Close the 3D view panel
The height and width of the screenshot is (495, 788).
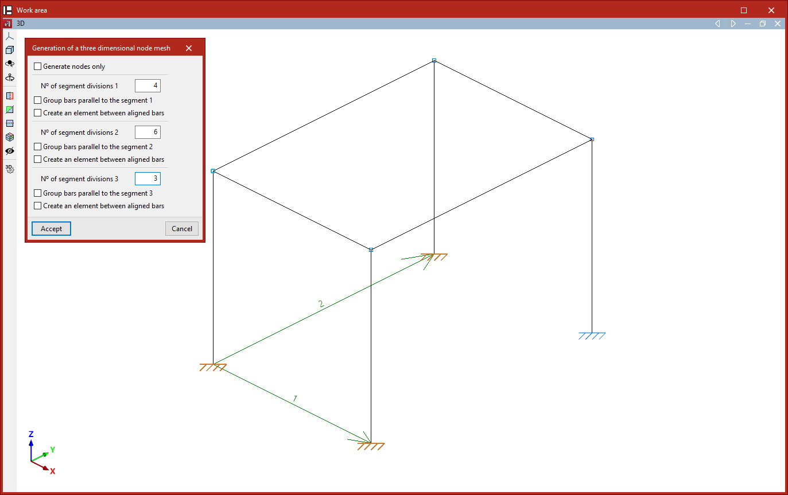pos(778,24)
